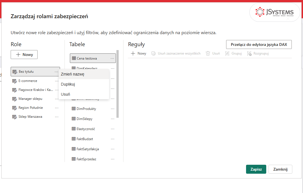Open more options for DimSklepy table

coord(113,119)
